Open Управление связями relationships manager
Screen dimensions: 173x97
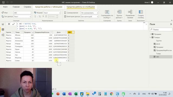(130, 14)
